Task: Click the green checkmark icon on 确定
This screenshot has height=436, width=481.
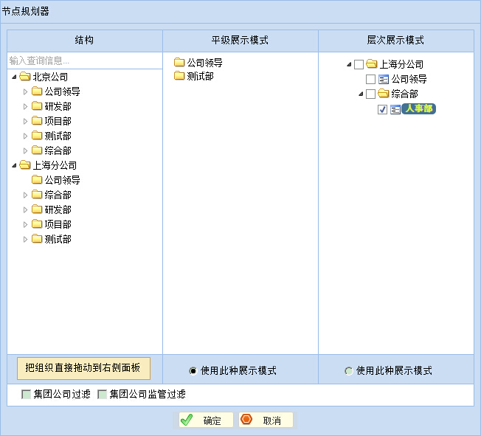Action: (187, 420)
